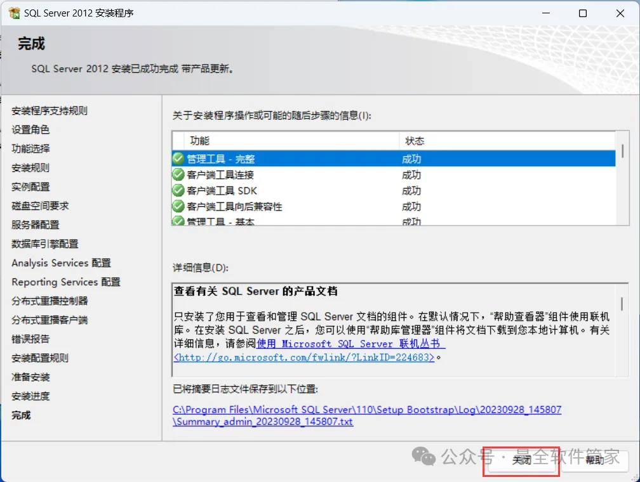Select the 管理工具 - 完整 row
The image size is (640, 482).
coord(394,159)
